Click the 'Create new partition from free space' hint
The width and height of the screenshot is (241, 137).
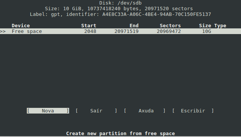tap(120, 133)
